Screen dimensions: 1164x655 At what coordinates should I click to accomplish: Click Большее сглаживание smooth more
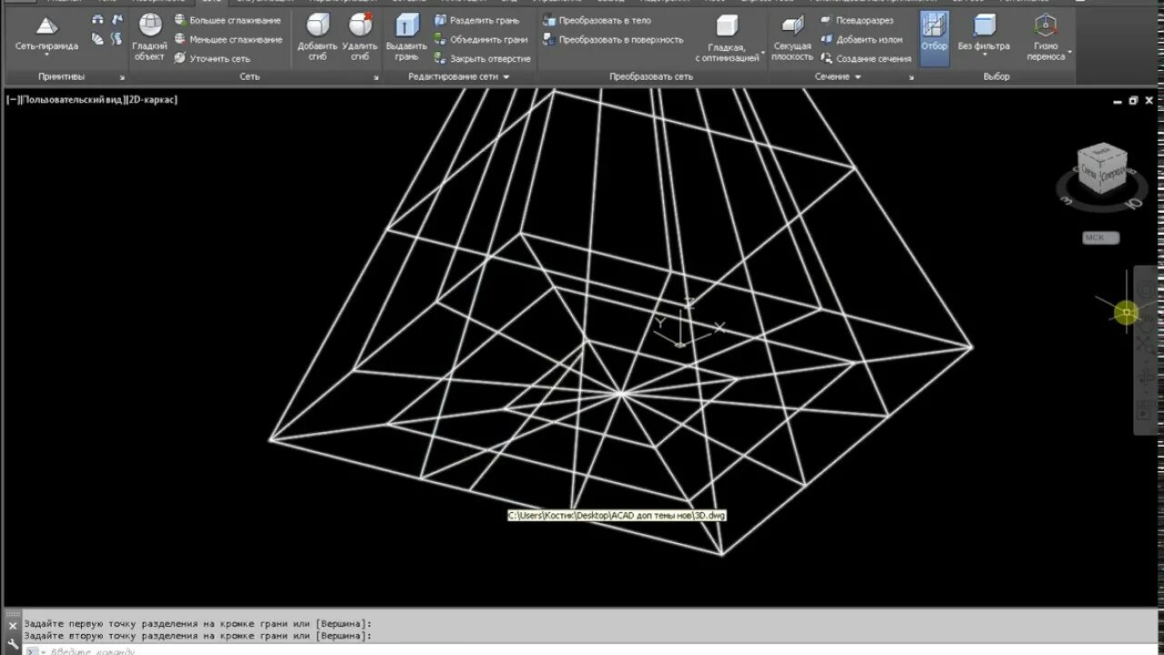click(x=228, y=20)
